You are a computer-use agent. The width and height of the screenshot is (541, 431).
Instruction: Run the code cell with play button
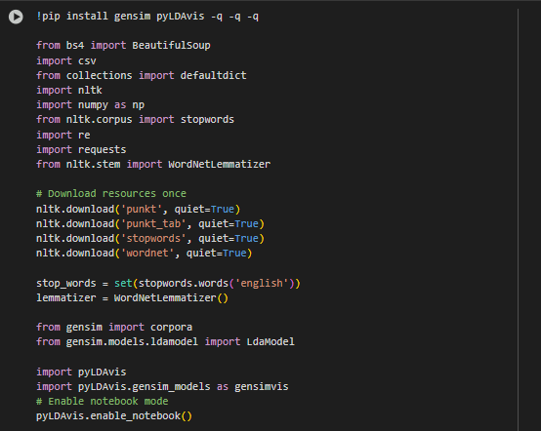tap(16, 17)
